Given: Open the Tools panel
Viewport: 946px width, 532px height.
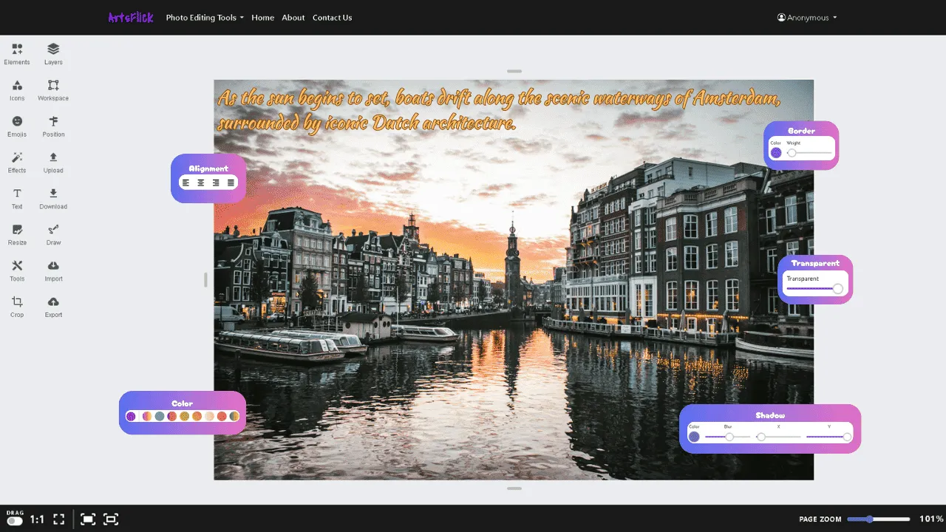Looking at the screenshot, I should click(17, 271).
